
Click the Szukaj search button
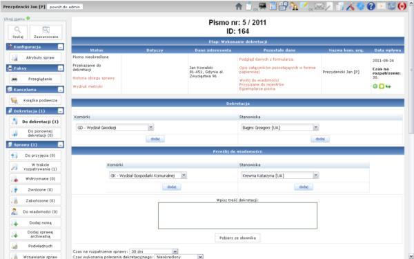18,32
